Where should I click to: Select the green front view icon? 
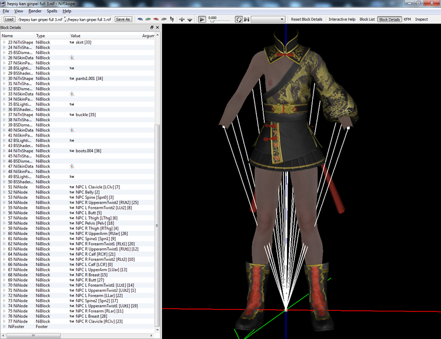(148, 19)
